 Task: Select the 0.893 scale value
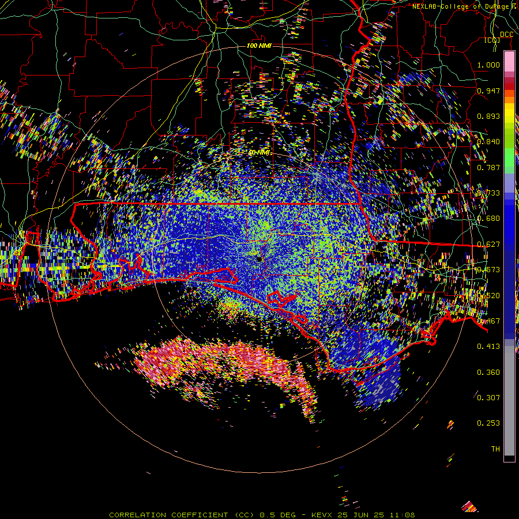tap(488, 116)
